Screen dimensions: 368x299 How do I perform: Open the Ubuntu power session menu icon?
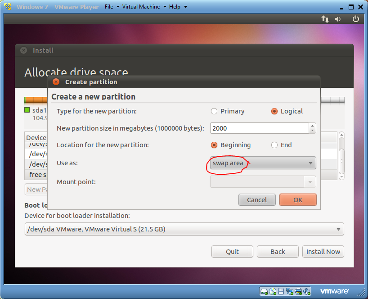pyautogui.click(x=356, y=19)
